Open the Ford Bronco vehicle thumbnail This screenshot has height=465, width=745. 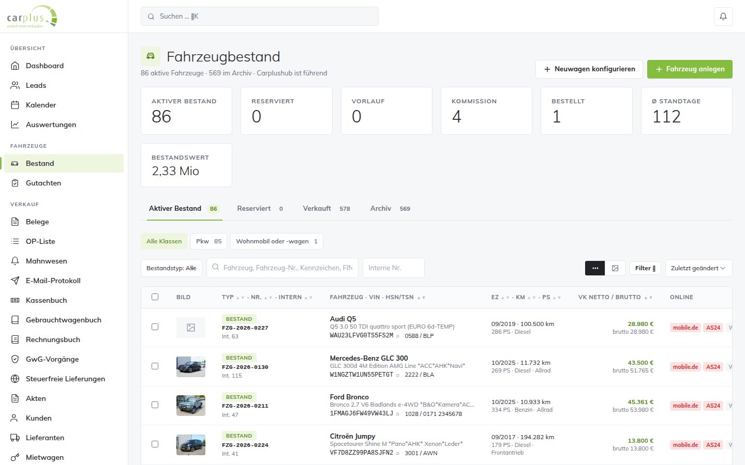pos(191,406)
